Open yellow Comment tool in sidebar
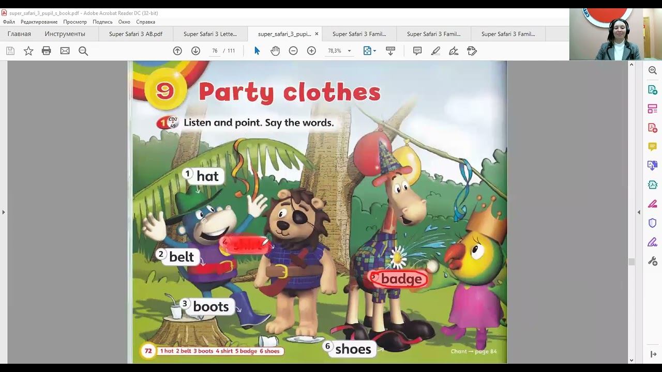Screen dimensions: 662x372 (x=653, y=147)
